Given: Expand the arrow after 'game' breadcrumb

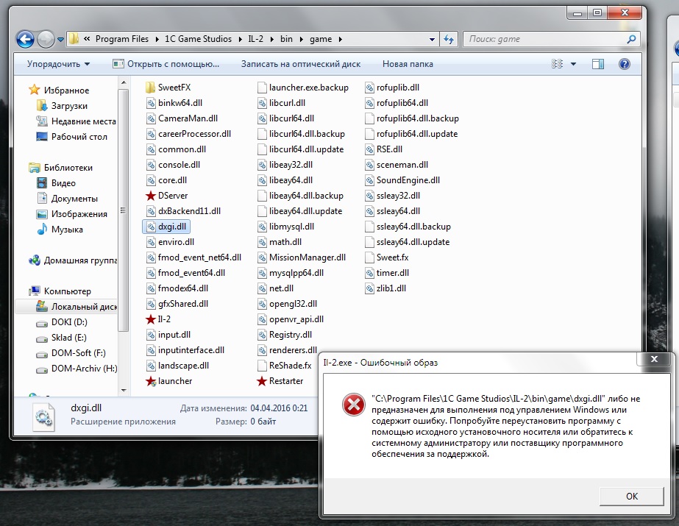Looking at the screenshot, I should pos(341,40).
